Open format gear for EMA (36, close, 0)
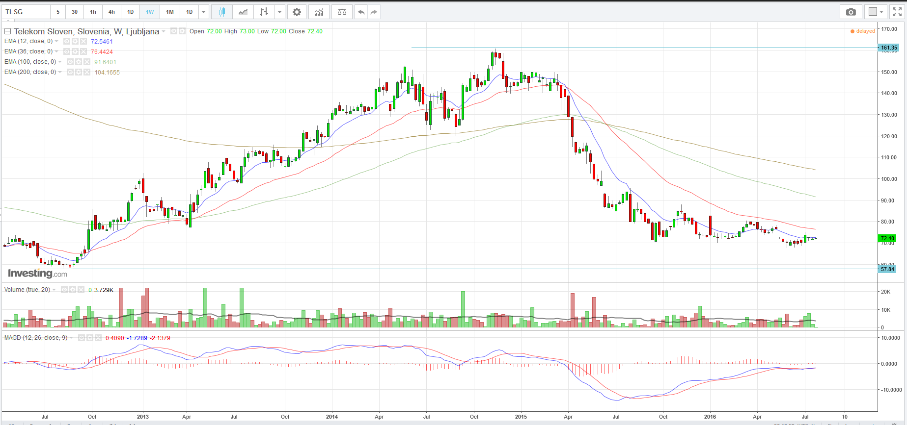 coord(75,51)
